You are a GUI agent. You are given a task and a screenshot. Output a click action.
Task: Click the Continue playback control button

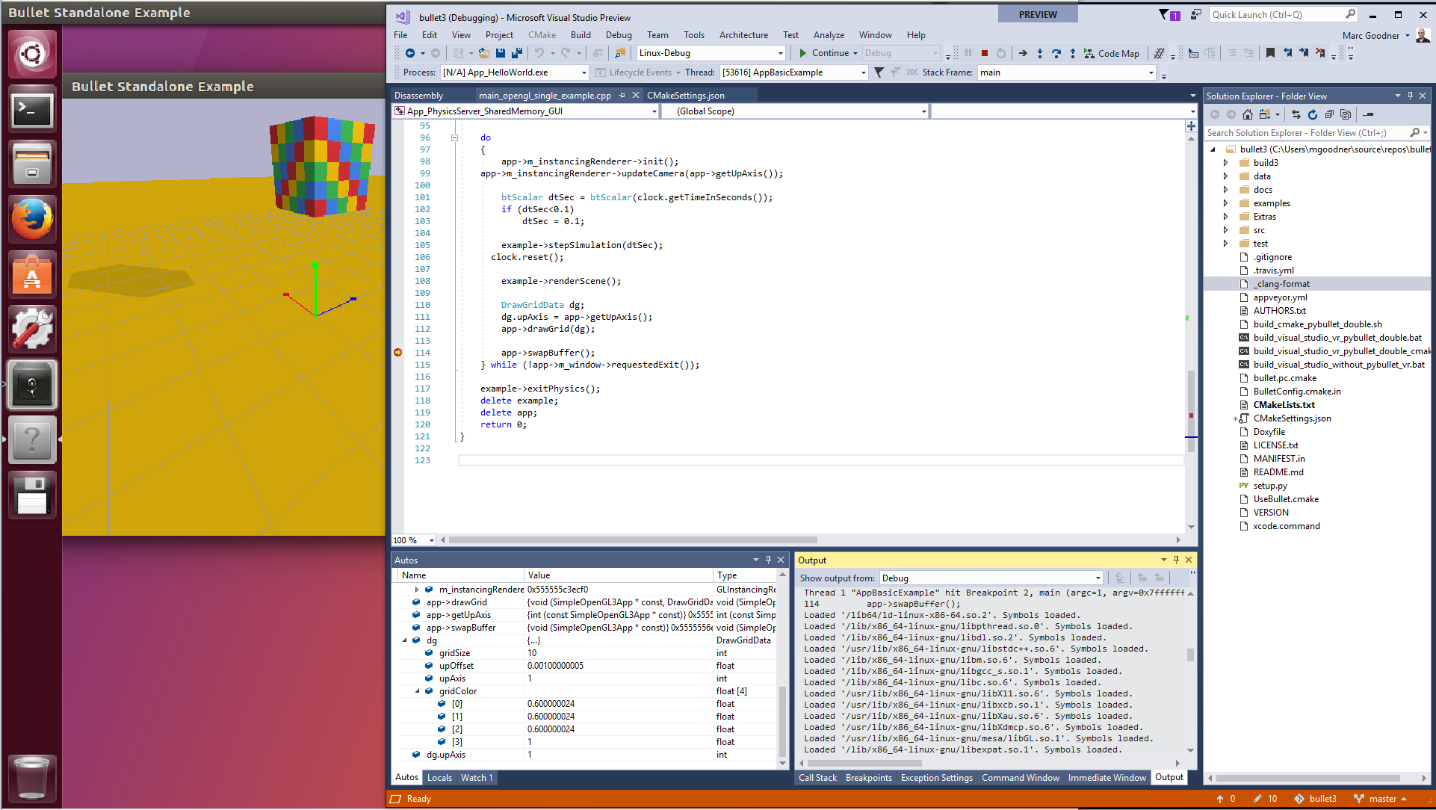click(x=803, y=52)
